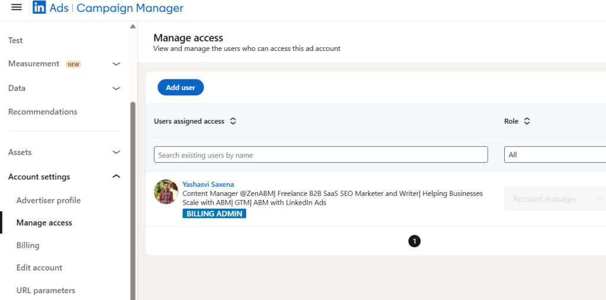Click the Campaign Manager title link
606x300 pixels.
130,8
